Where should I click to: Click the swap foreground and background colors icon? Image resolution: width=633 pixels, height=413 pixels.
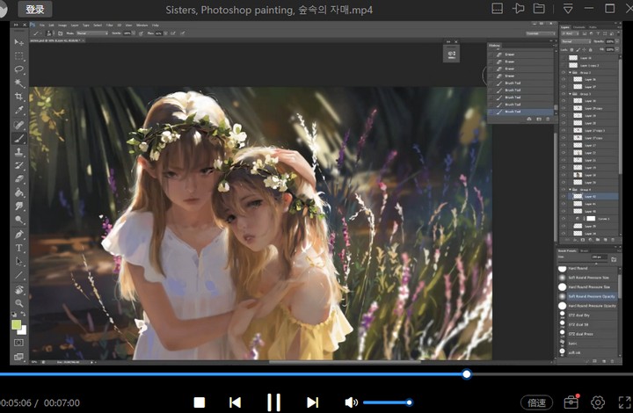[x=23, y=314]
